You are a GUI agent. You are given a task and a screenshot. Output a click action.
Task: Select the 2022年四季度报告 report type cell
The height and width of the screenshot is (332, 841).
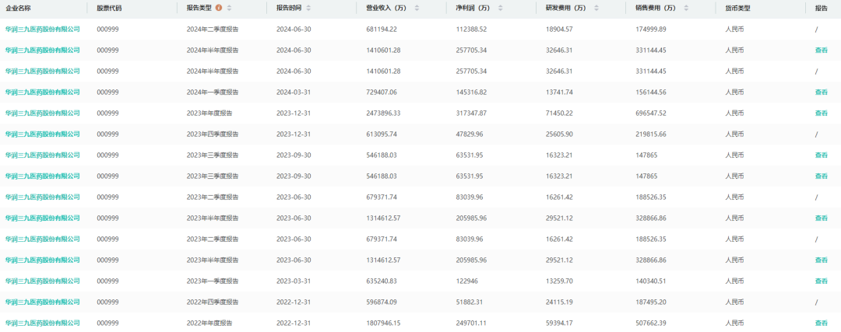(213, 302)
